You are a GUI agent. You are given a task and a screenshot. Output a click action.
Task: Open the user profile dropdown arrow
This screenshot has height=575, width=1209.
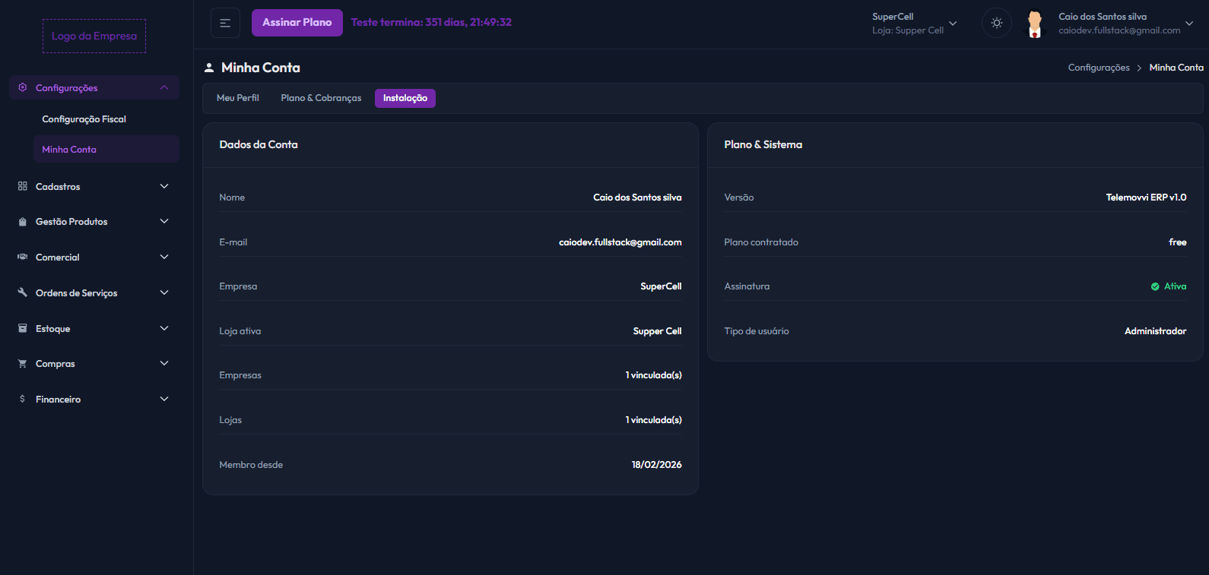tap(1189, 24)
